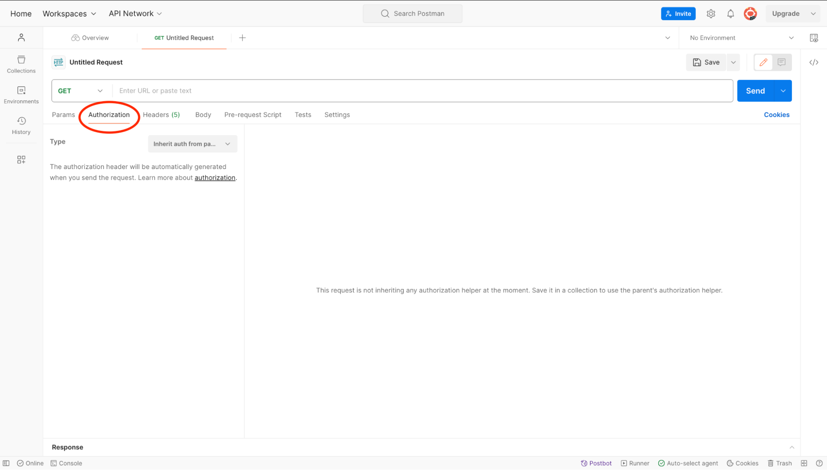Click the blue Send button
The height and width of the screenshot is (470, 827).
755,91
